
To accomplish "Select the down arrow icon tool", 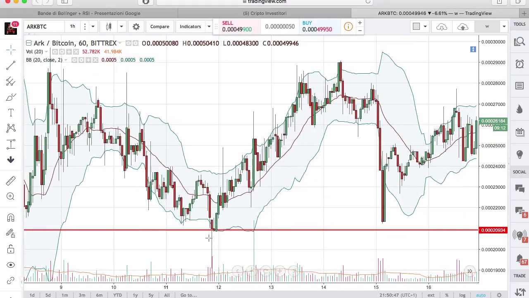I will point(11,160).
